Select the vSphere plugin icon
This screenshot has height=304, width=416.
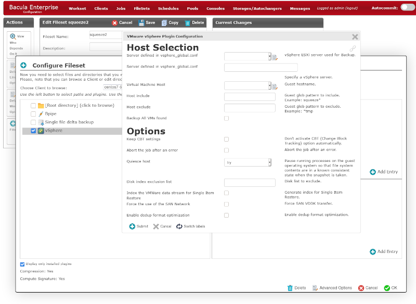click(41, 131)
